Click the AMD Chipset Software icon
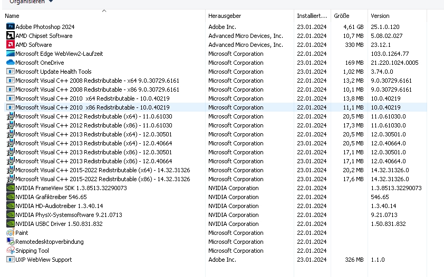 pos(10,35)
